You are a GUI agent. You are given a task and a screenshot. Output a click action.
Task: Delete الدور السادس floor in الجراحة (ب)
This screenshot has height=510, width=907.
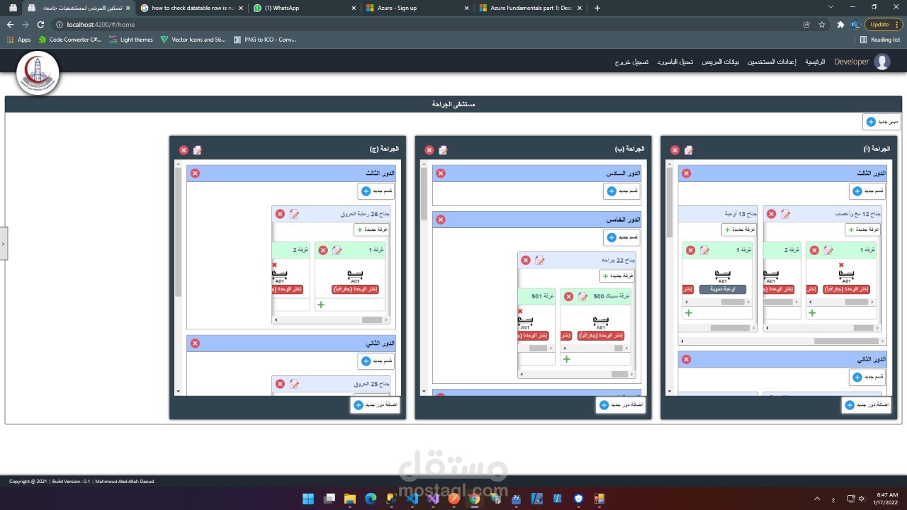point(441,174)
